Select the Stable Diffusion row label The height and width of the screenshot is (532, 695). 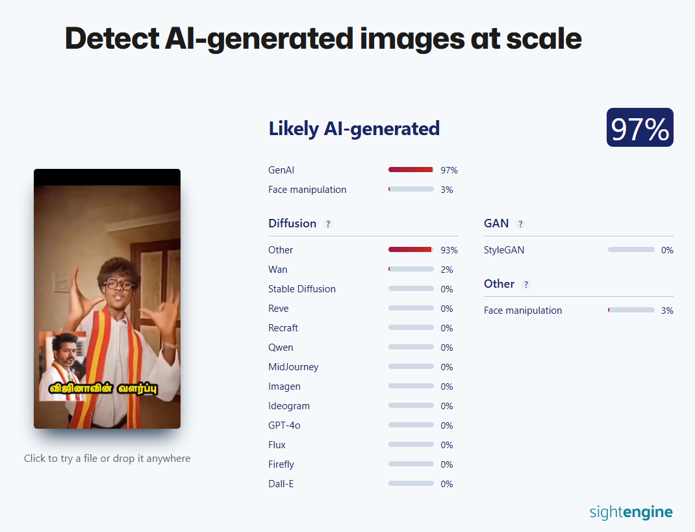click(x=302, y=288)
